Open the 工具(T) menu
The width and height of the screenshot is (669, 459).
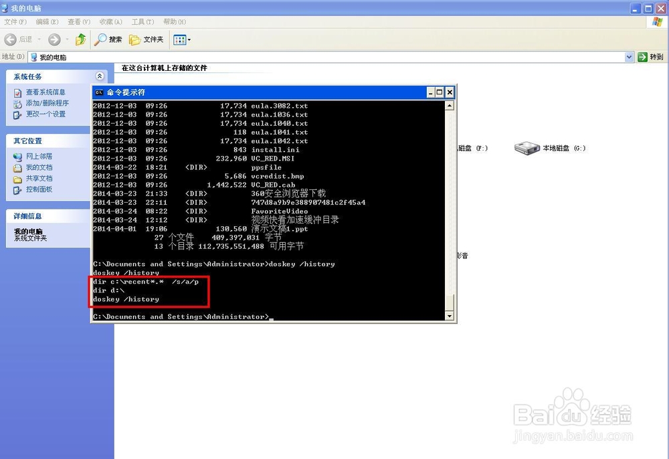pos(143,22)
